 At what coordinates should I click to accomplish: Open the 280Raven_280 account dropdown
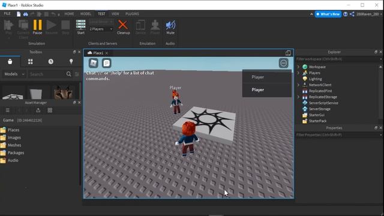pyautogui.click(x=369, y=14)
